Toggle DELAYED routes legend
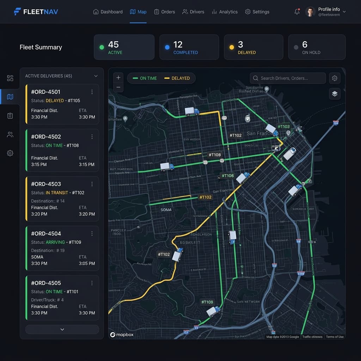The height and width of the screenshot is (361, 361). (177, 78)
